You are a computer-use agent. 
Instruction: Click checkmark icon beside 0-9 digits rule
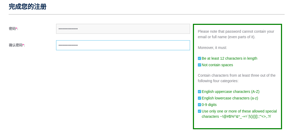click(x=199, y=105)
